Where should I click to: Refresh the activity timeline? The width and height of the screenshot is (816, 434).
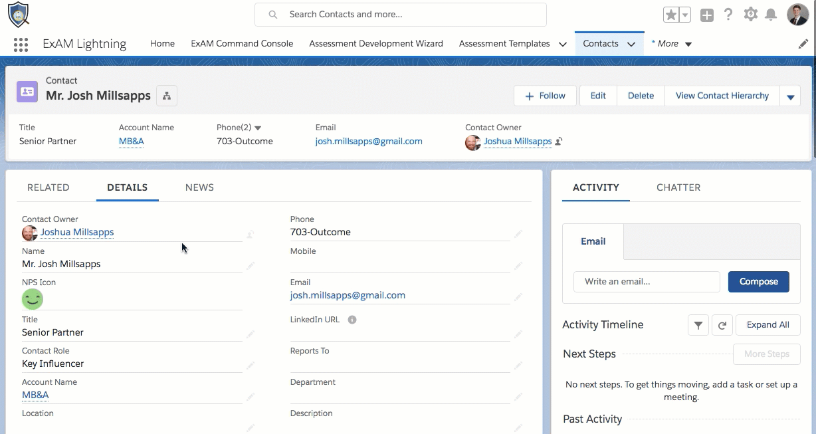(722, 325)
